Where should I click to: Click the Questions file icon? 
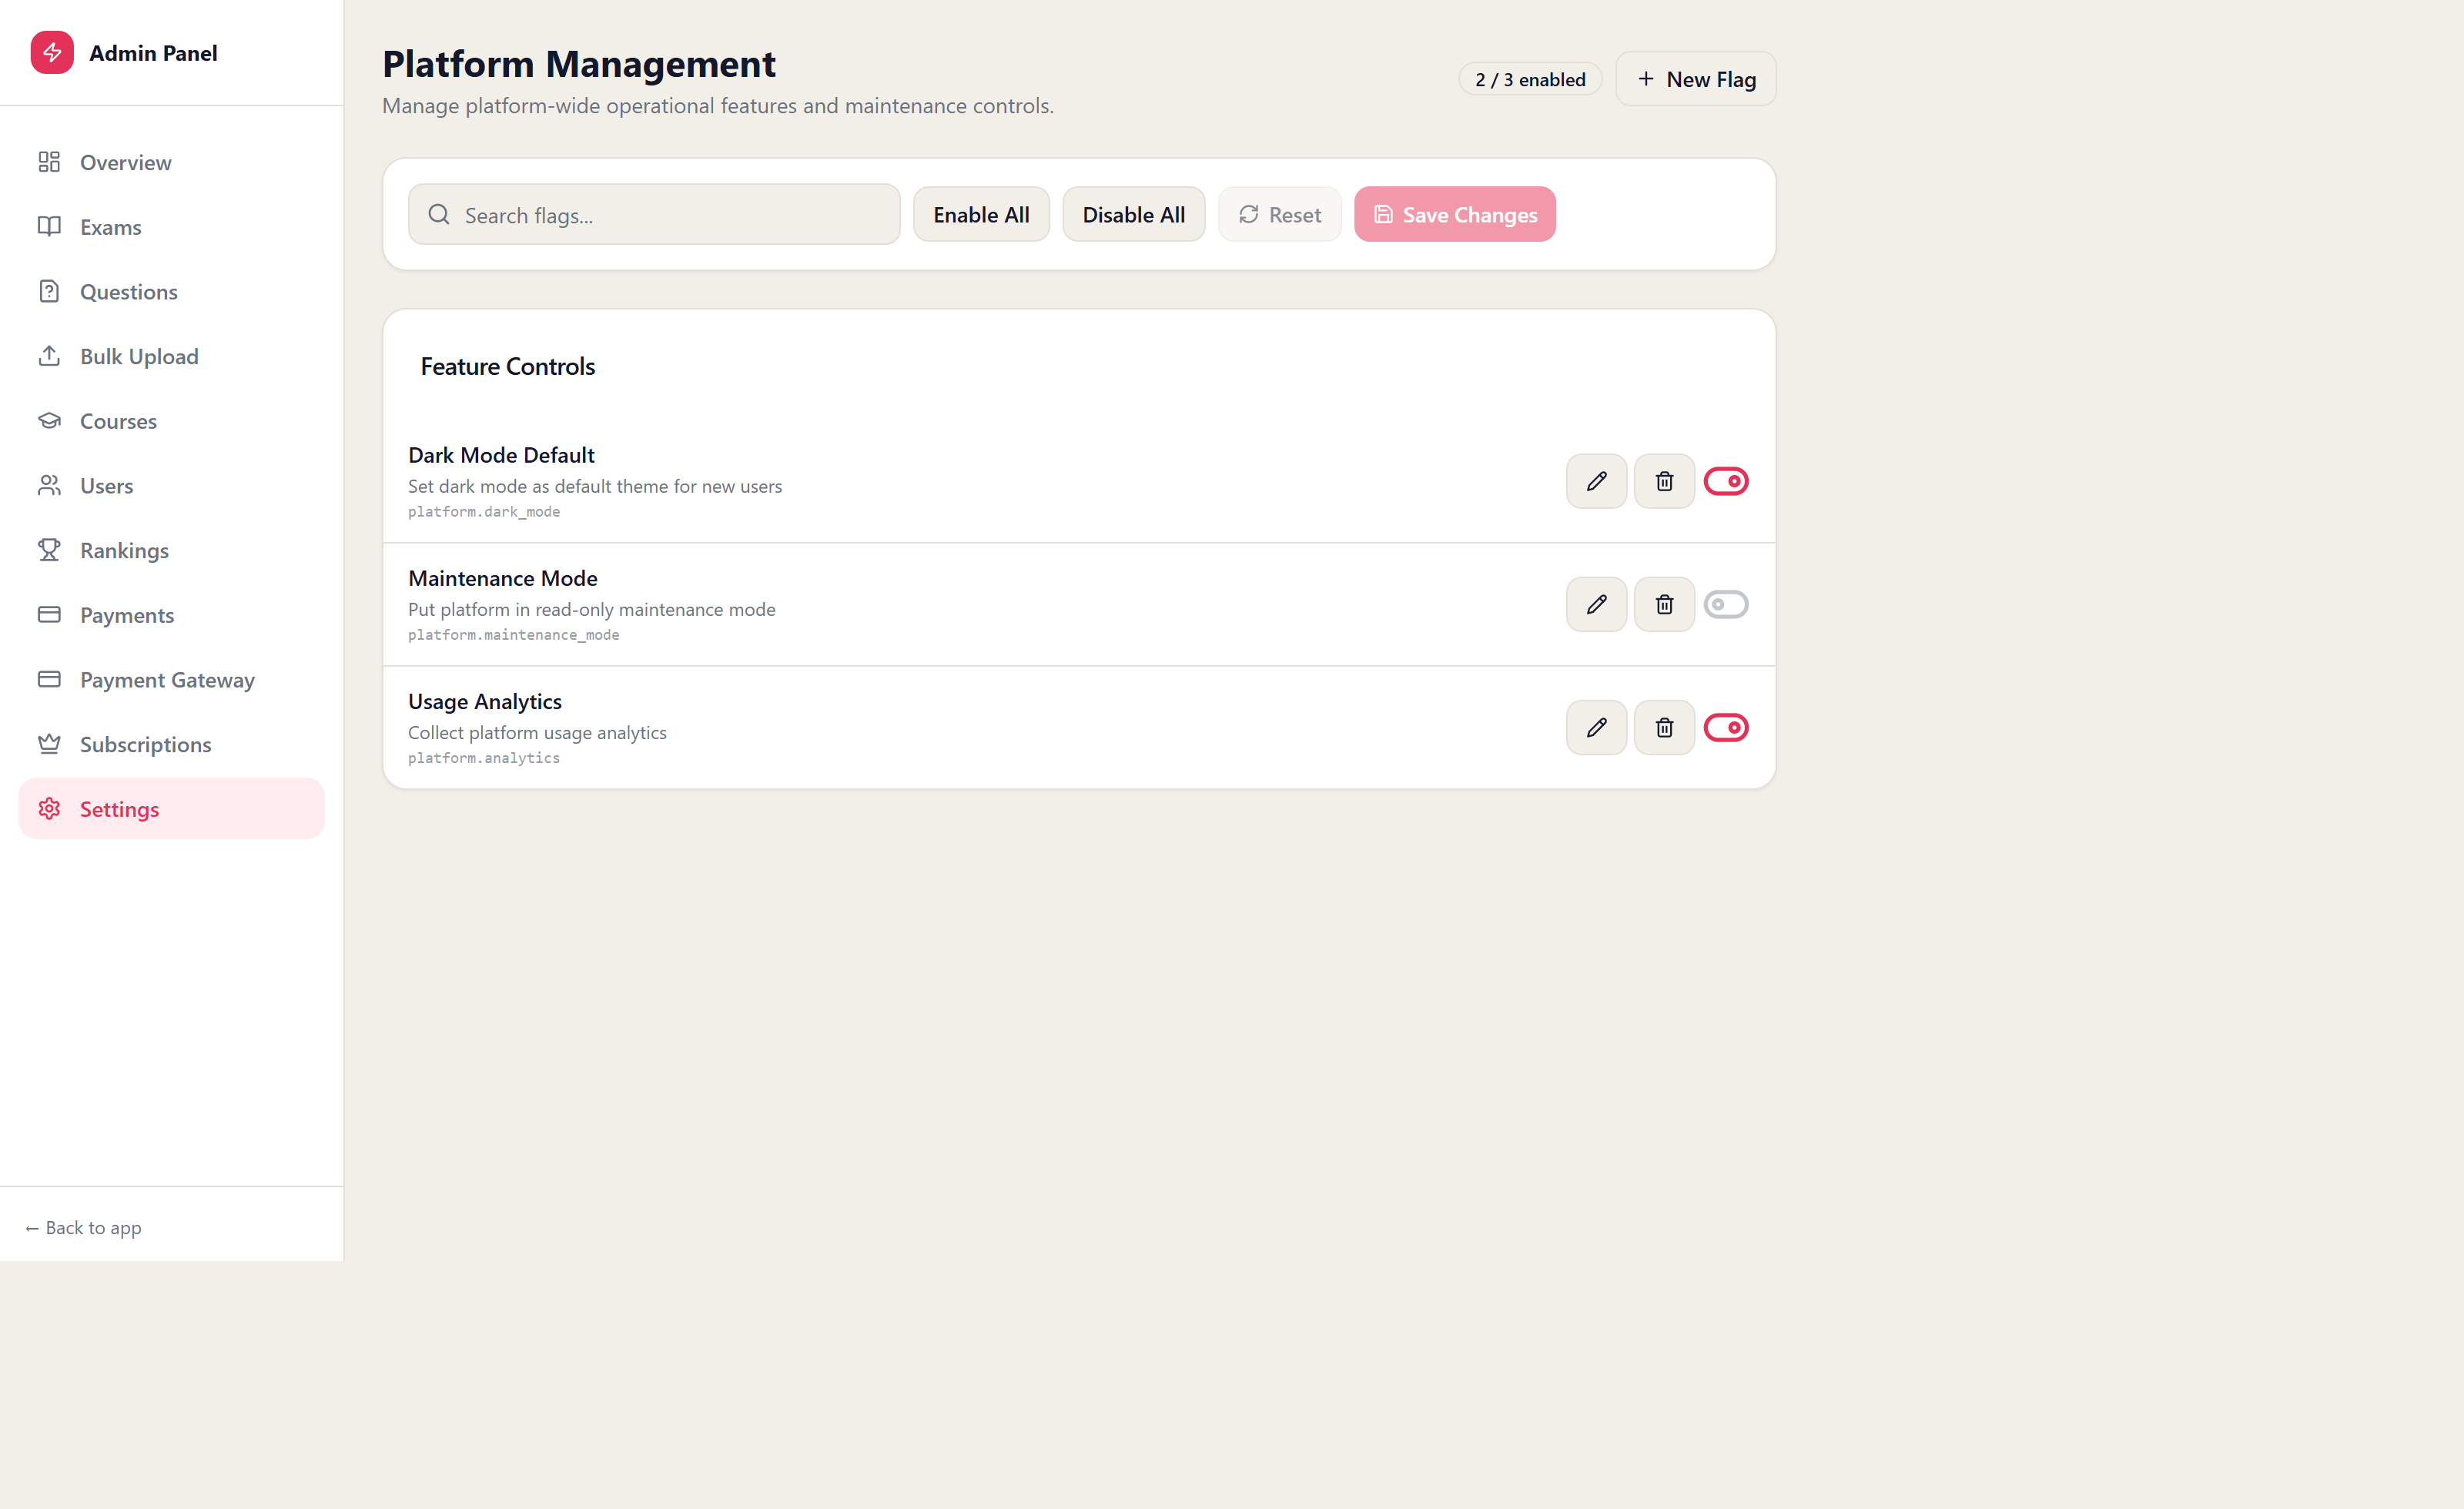pyautogui.click(x=49, y=291)
